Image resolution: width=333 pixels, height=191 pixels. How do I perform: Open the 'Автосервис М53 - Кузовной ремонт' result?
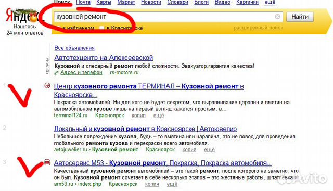click(x=163, y=163)
